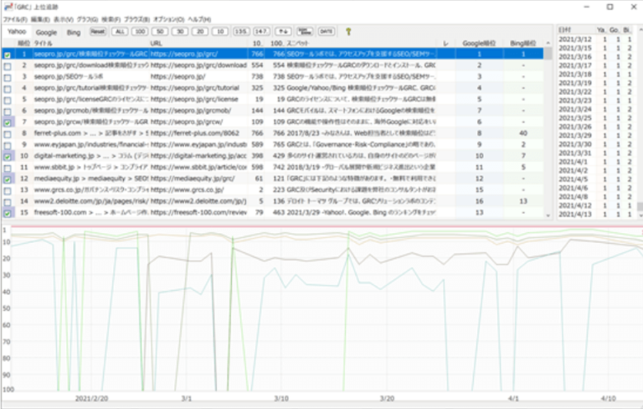Uncheck the digital-marketing.jp row 10 checkbox

tap(8, 156)
